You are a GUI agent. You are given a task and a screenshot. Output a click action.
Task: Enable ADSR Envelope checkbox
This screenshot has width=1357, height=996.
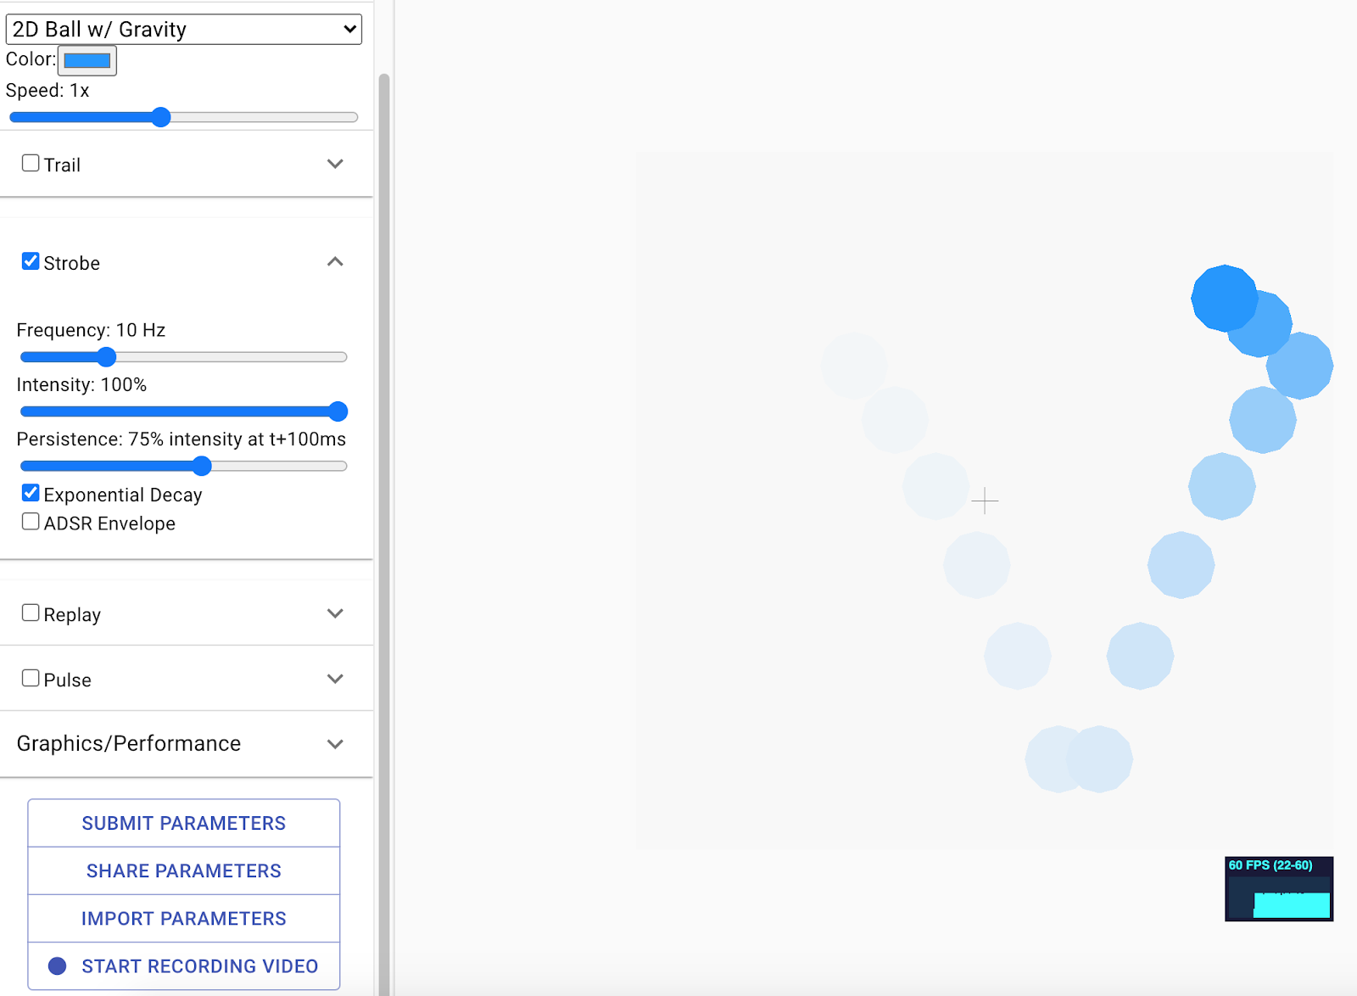[x=31, y=522]
